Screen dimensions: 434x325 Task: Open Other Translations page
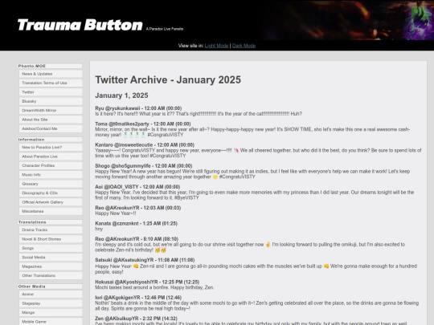[51, 275]
